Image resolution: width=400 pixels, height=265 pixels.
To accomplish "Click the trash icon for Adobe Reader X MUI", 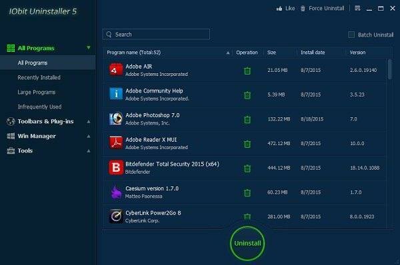I will [247, 144].
